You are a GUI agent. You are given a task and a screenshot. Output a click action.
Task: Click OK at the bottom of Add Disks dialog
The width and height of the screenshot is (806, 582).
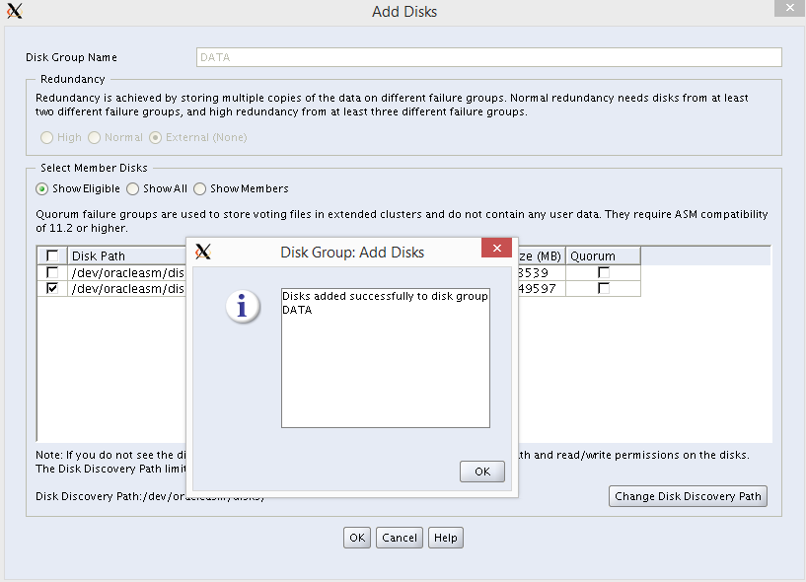[356, 538]
